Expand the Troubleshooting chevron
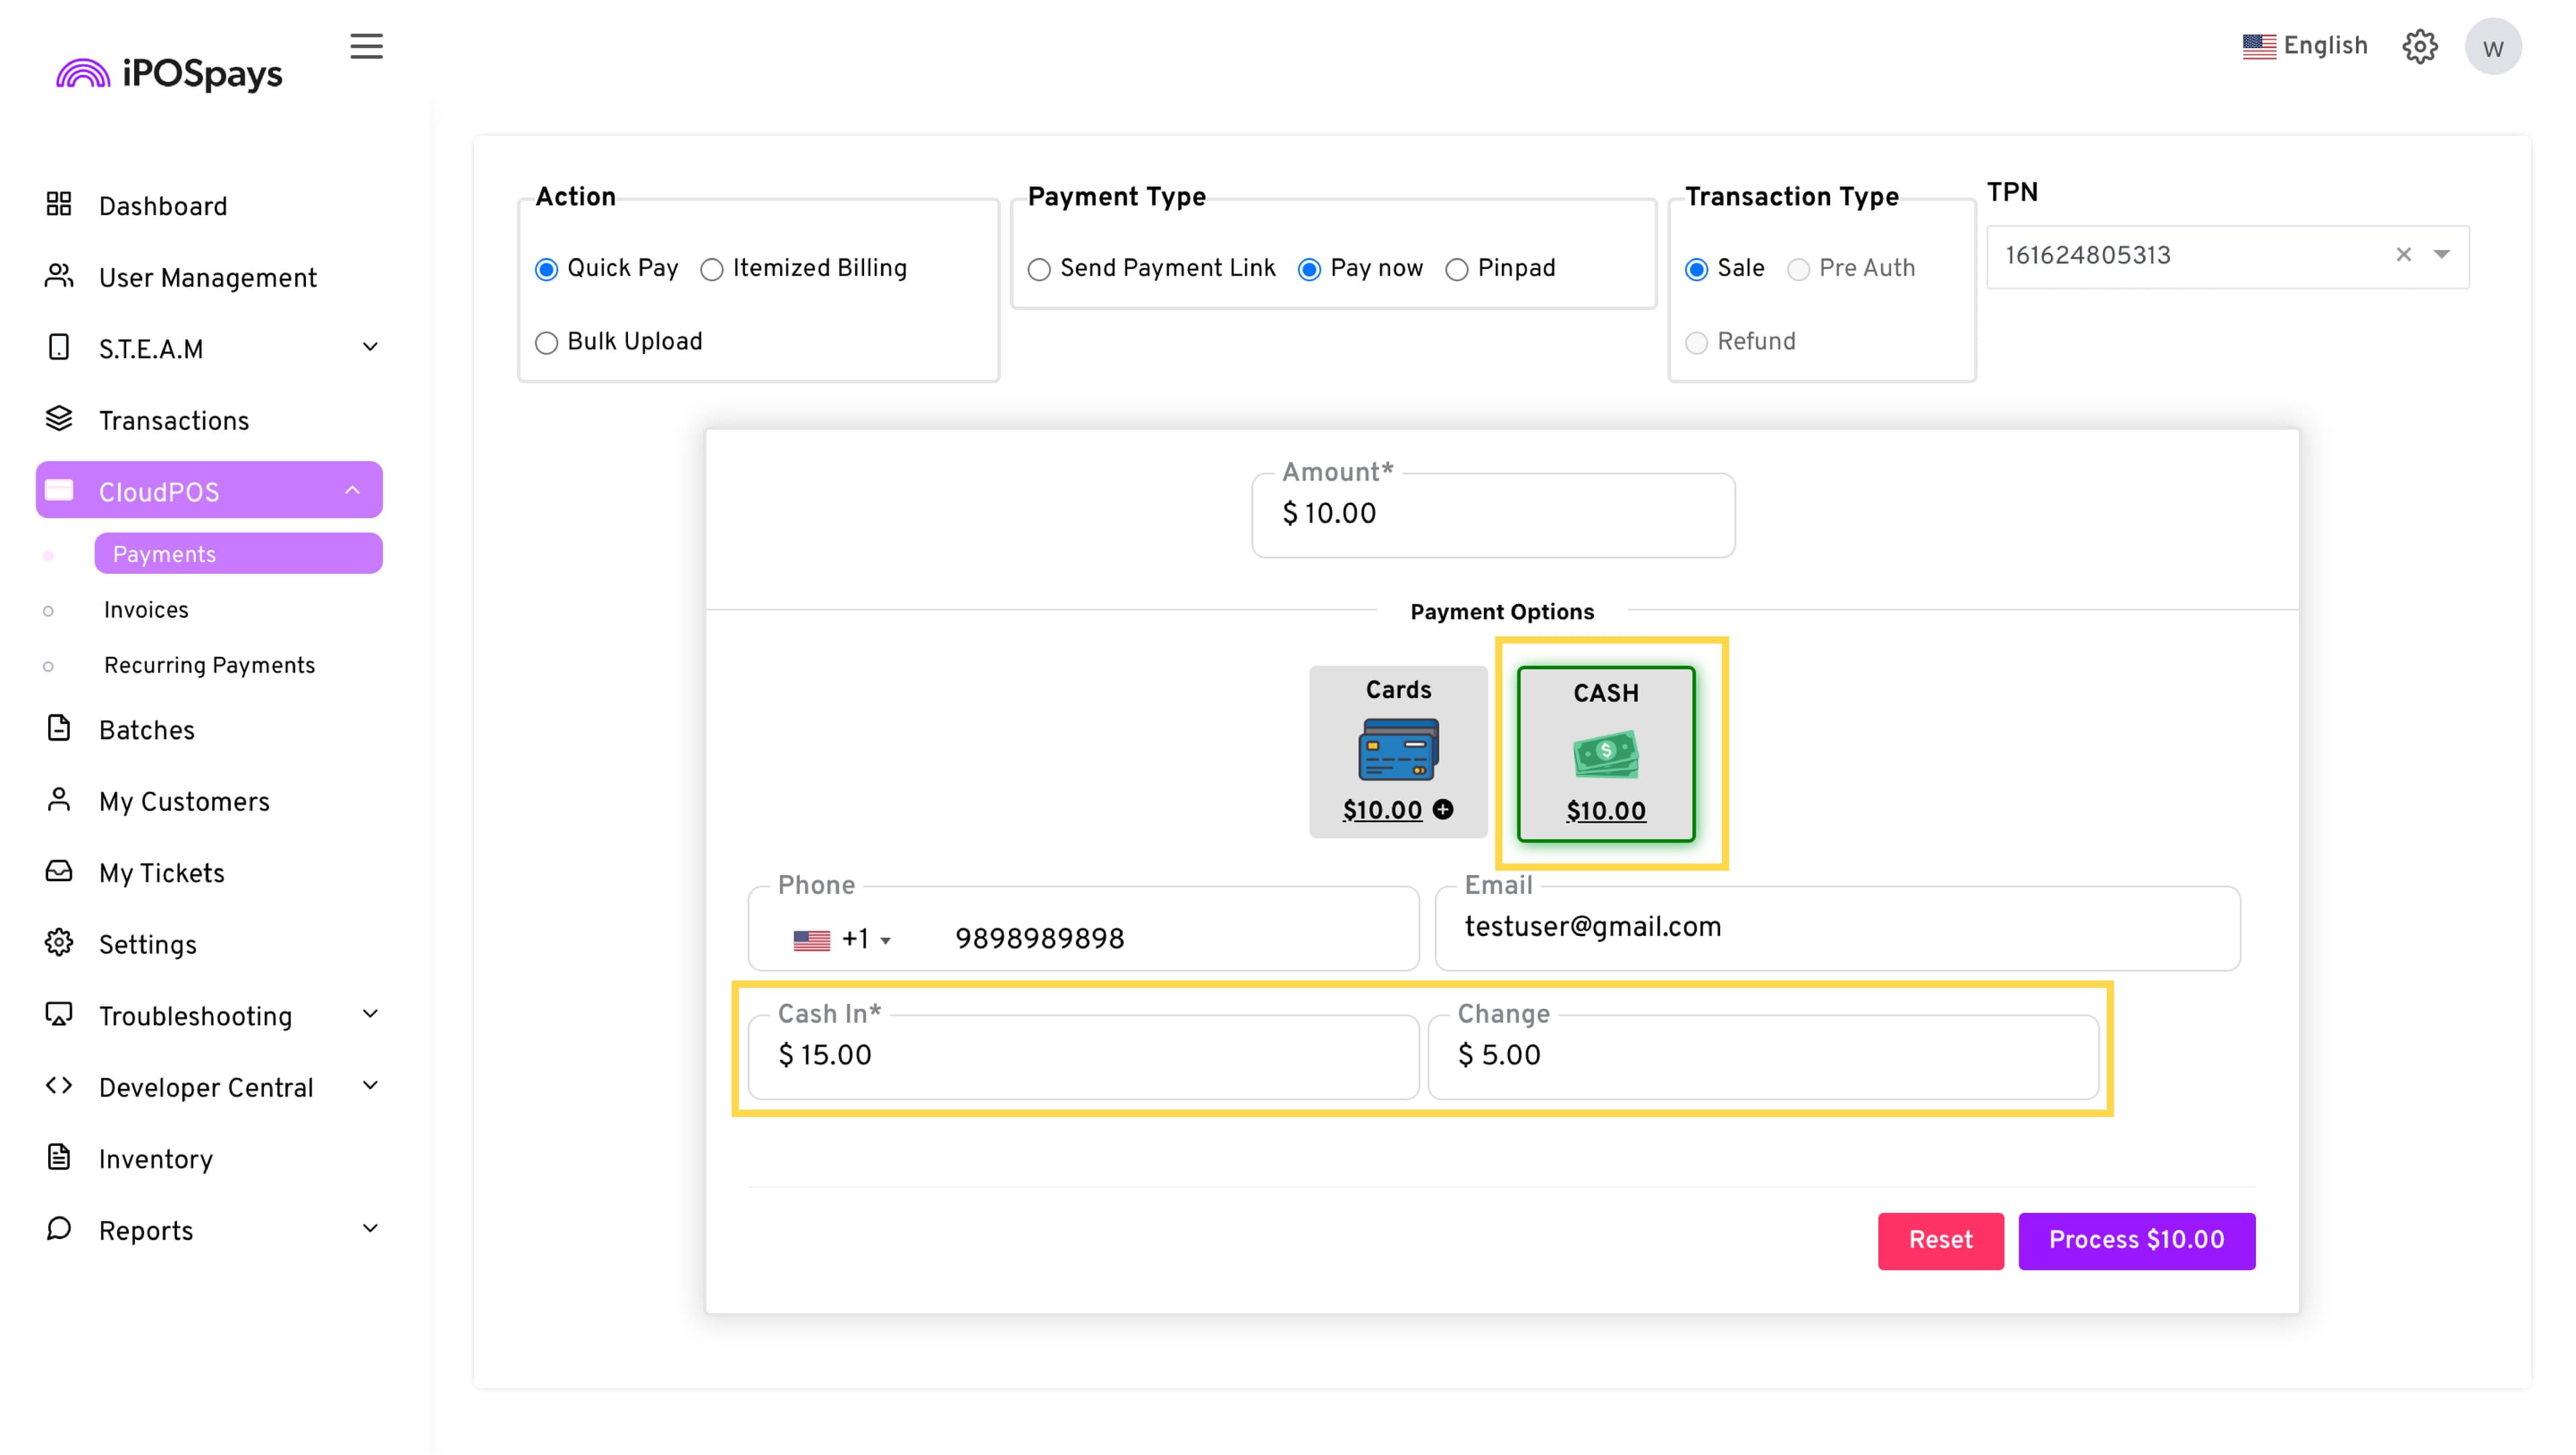This screenshot has height=1455, width=2576. coord(370,1013)
